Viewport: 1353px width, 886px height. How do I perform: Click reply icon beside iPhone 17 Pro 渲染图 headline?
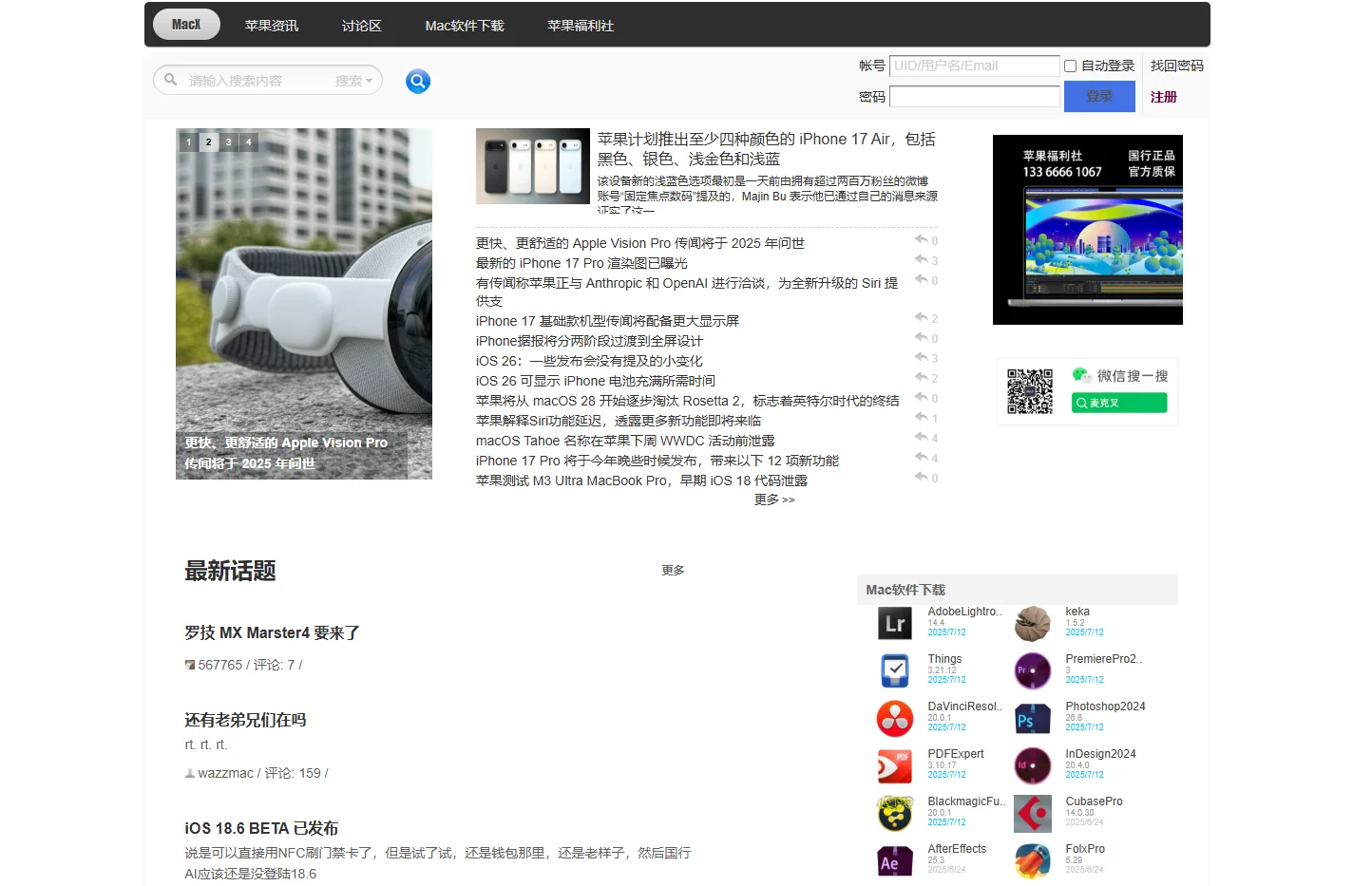click(921, 259)
